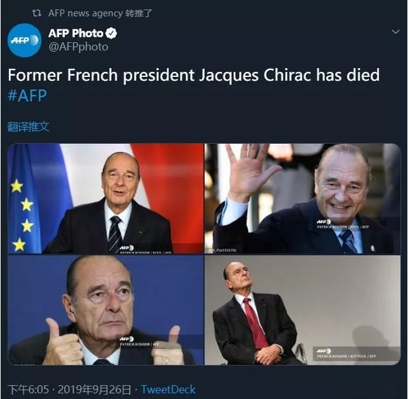Open the AFP news agency retweeted label

[x=100, y=13]
